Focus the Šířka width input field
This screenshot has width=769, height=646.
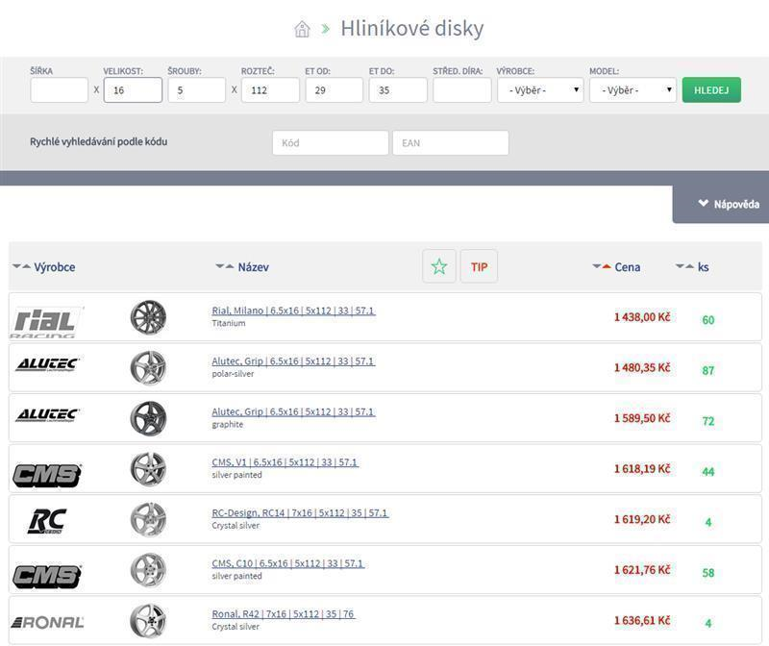59,89
